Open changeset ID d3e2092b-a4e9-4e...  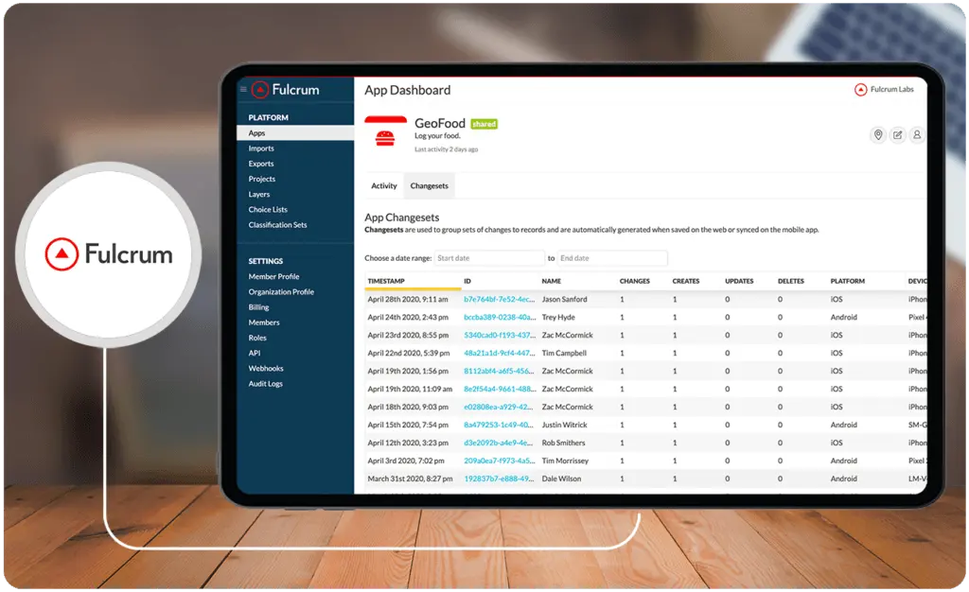(x=498, y=443)
